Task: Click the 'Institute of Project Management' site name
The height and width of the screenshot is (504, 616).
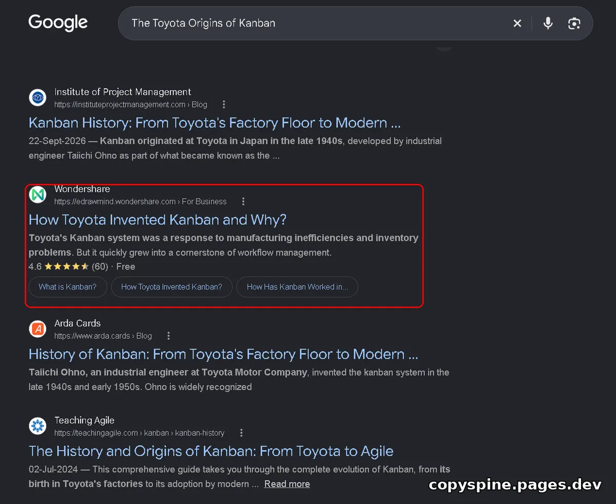Action: 123,92
